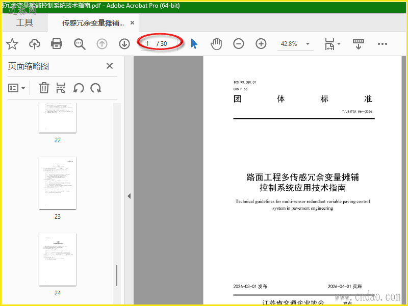Go to next page with the down arrow
This screenshot has width=408, height=306.
pos(124,44)
